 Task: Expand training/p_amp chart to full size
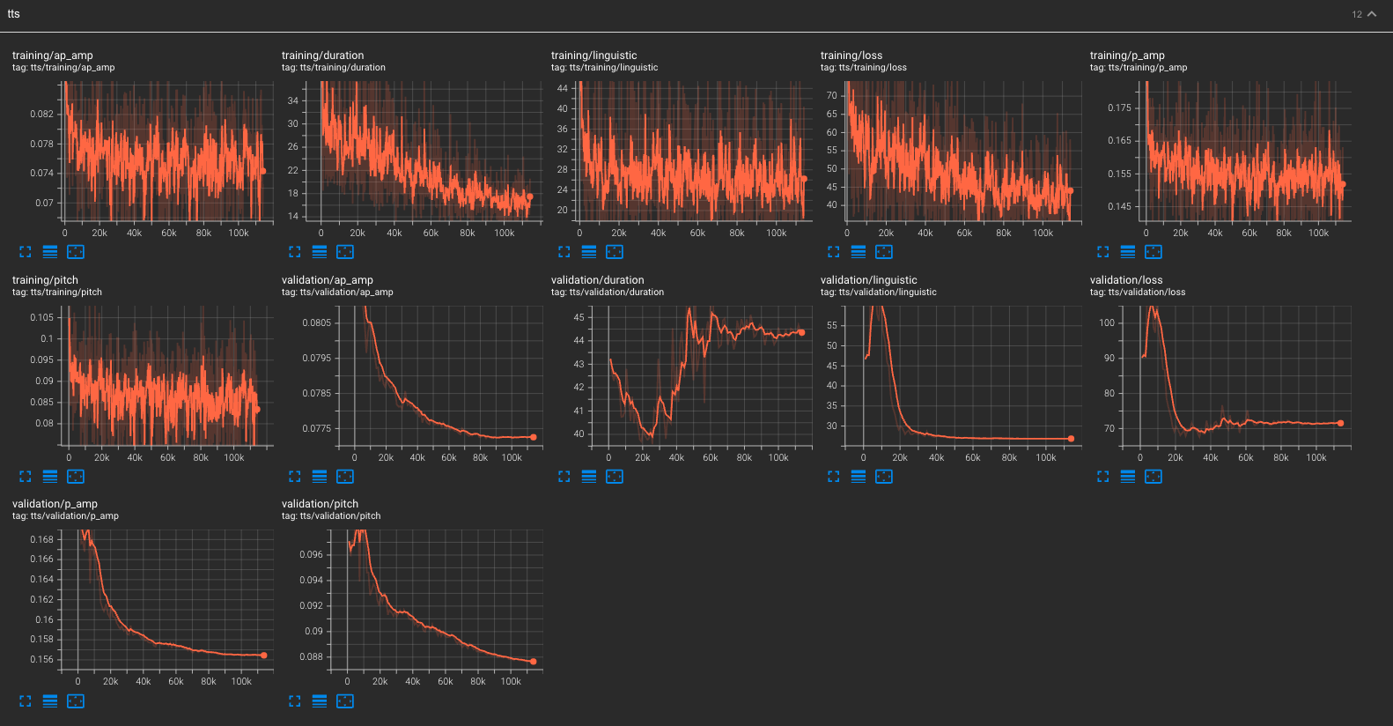pos(1103,252)
